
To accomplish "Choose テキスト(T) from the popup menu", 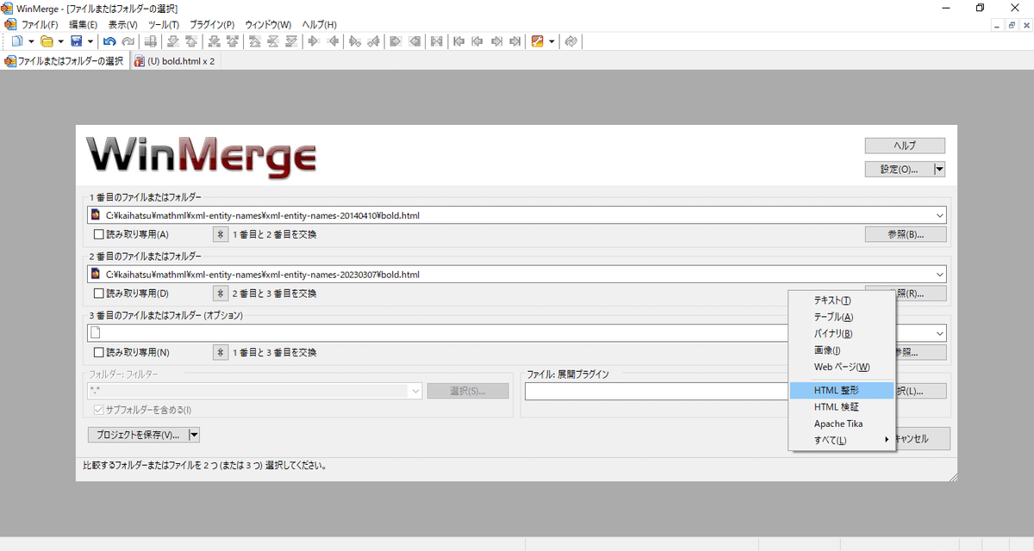I will pyautogui.click(x=842, y=300).
